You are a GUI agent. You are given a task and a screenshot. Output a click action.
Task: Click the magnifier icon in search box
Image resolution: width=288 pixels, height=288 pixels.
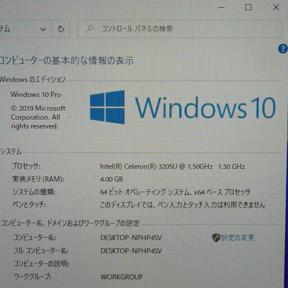pyautogui.click(x=90, y=29)
